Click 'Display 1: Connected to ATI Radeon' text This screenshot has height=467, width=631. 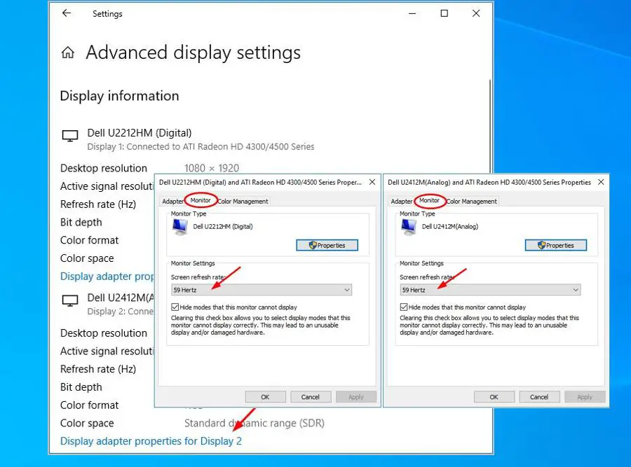coord(201,147)
